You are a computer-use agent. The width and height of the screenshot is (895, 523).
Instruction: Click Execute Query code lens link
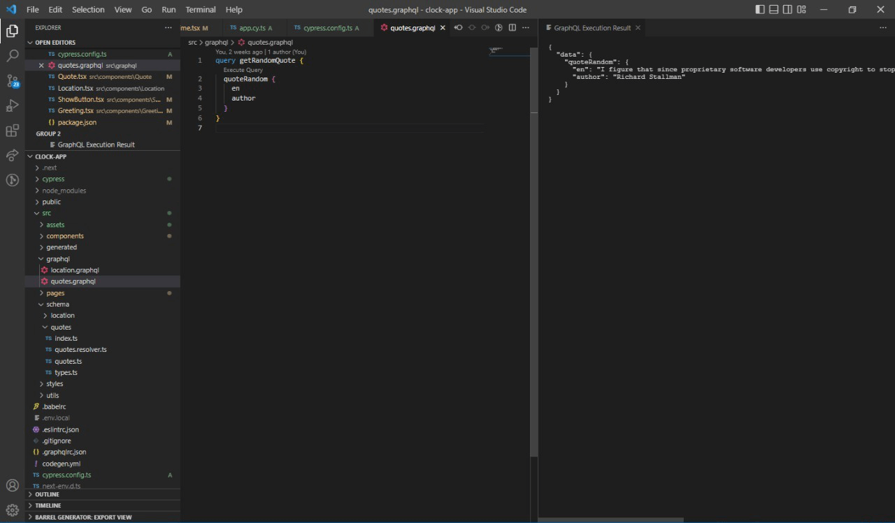(243, 70)
